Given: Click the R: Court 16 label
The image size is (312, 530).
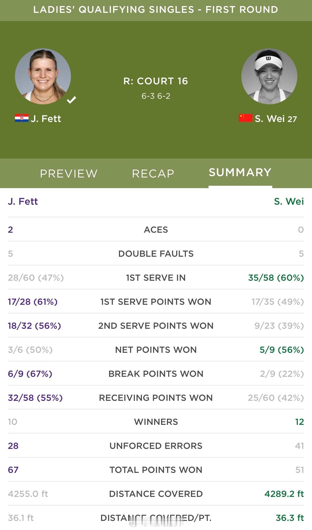Looking at the screenshot, I should [x=156, y=81].
